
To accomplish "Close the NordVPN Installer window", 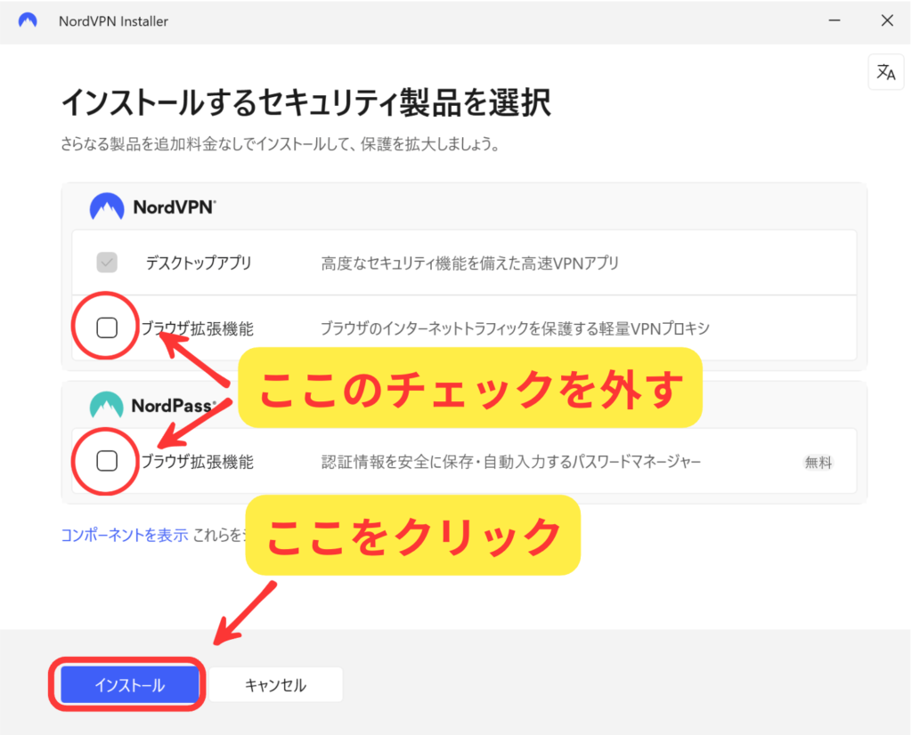I will [x=886, y=20].
